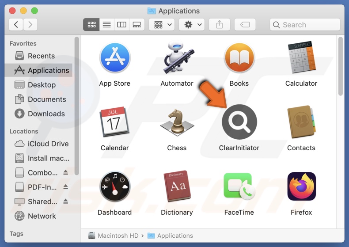Click the Locations sidebar heading
This screenshot has height=247, width=349.
pyautogui.click(x=24, y=131)
